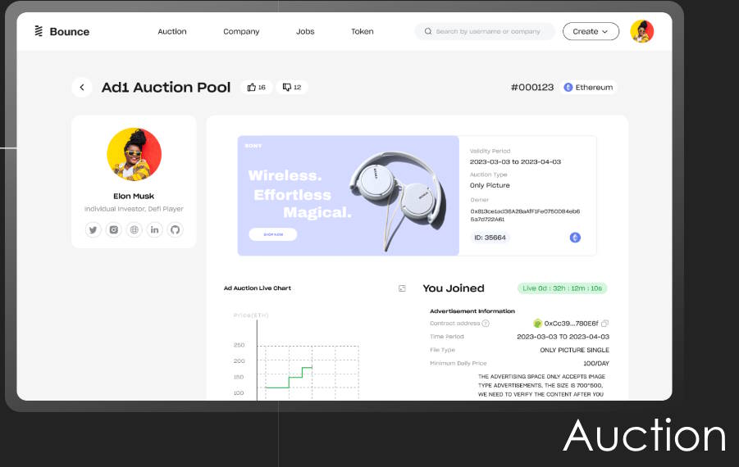This screenshot has width=739, height=467.
Task: Open the user avatar in the header
Action: (642, 31)
